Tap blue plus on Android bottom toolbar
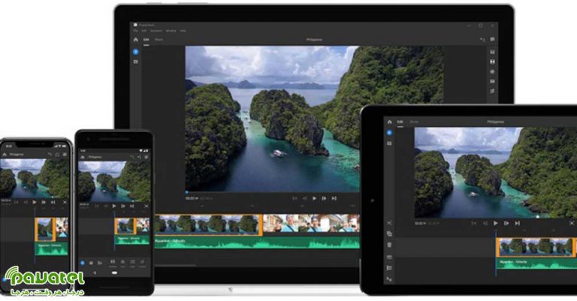 (83, 263)
